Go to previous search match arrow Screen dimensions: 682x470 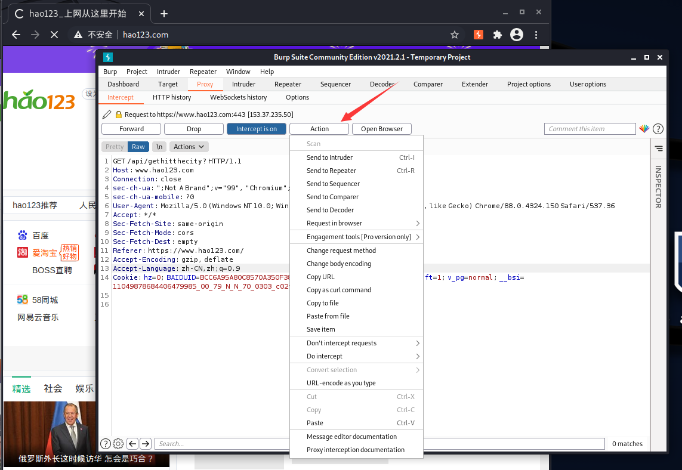point(132,444)
